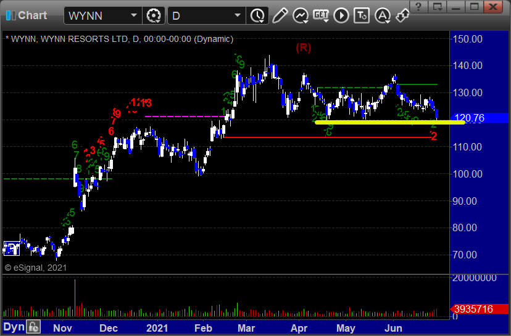
Task: Click the Chart window icon
Action: (x=10, y=15)
